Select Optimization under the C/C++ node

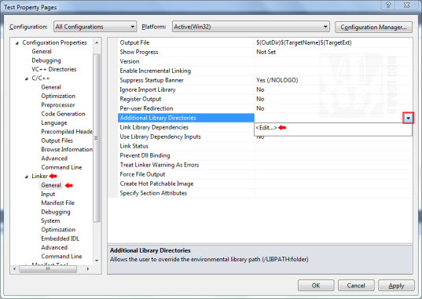pyautogui.click(x=58, y=96)
